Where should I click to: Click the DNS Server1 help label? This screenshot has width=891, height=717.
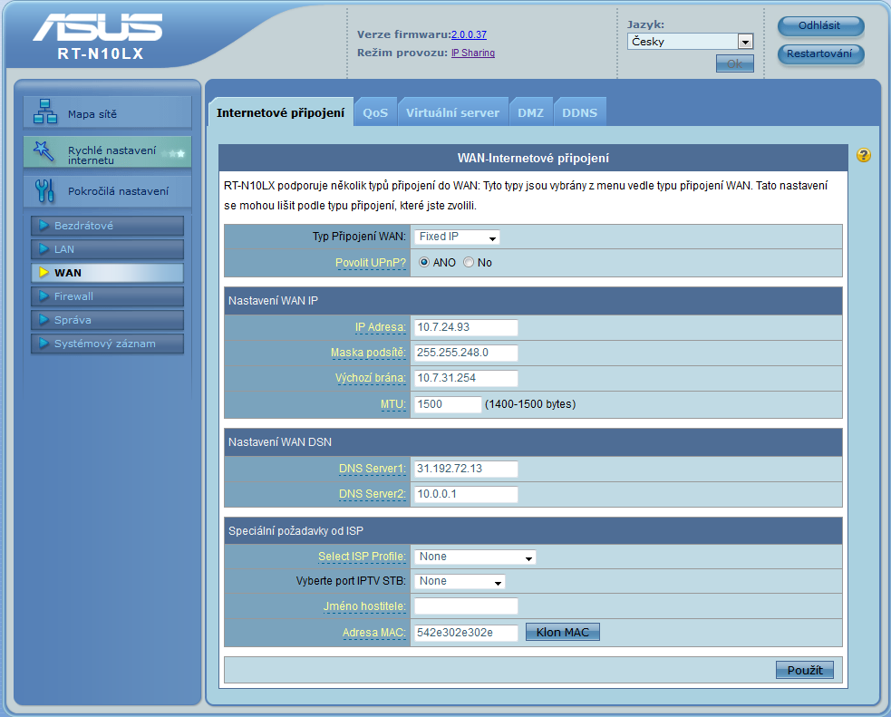373,469
